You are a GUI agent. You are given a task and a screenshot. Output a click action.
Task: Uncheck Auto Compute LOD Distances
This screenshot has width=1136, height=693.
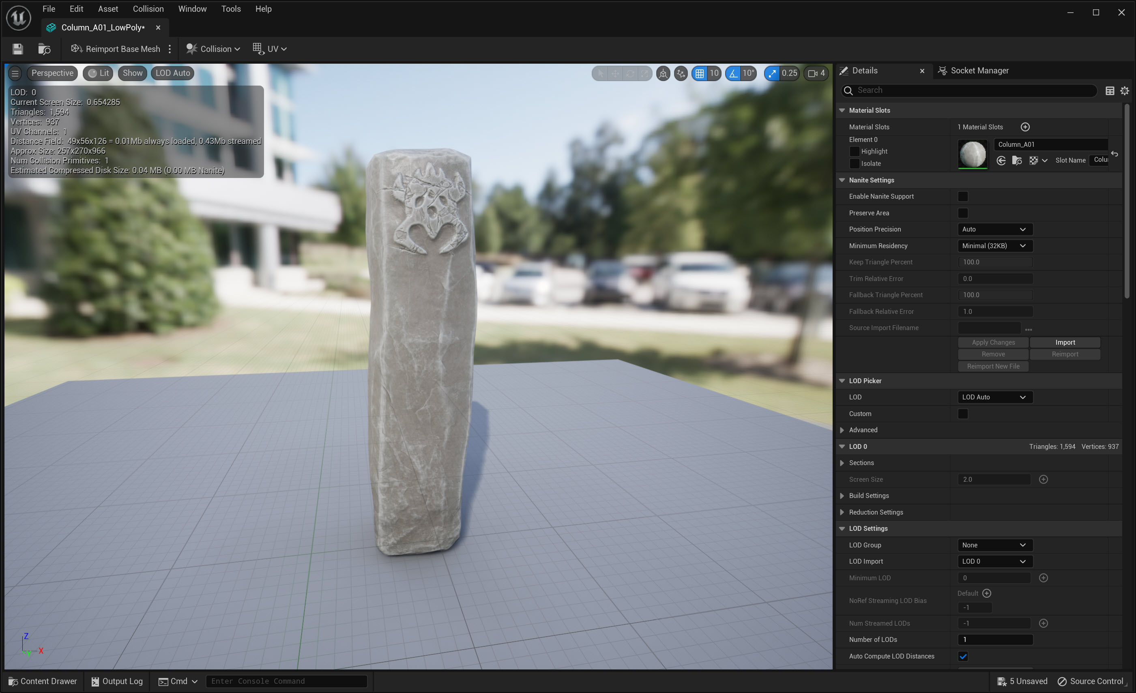963,656
